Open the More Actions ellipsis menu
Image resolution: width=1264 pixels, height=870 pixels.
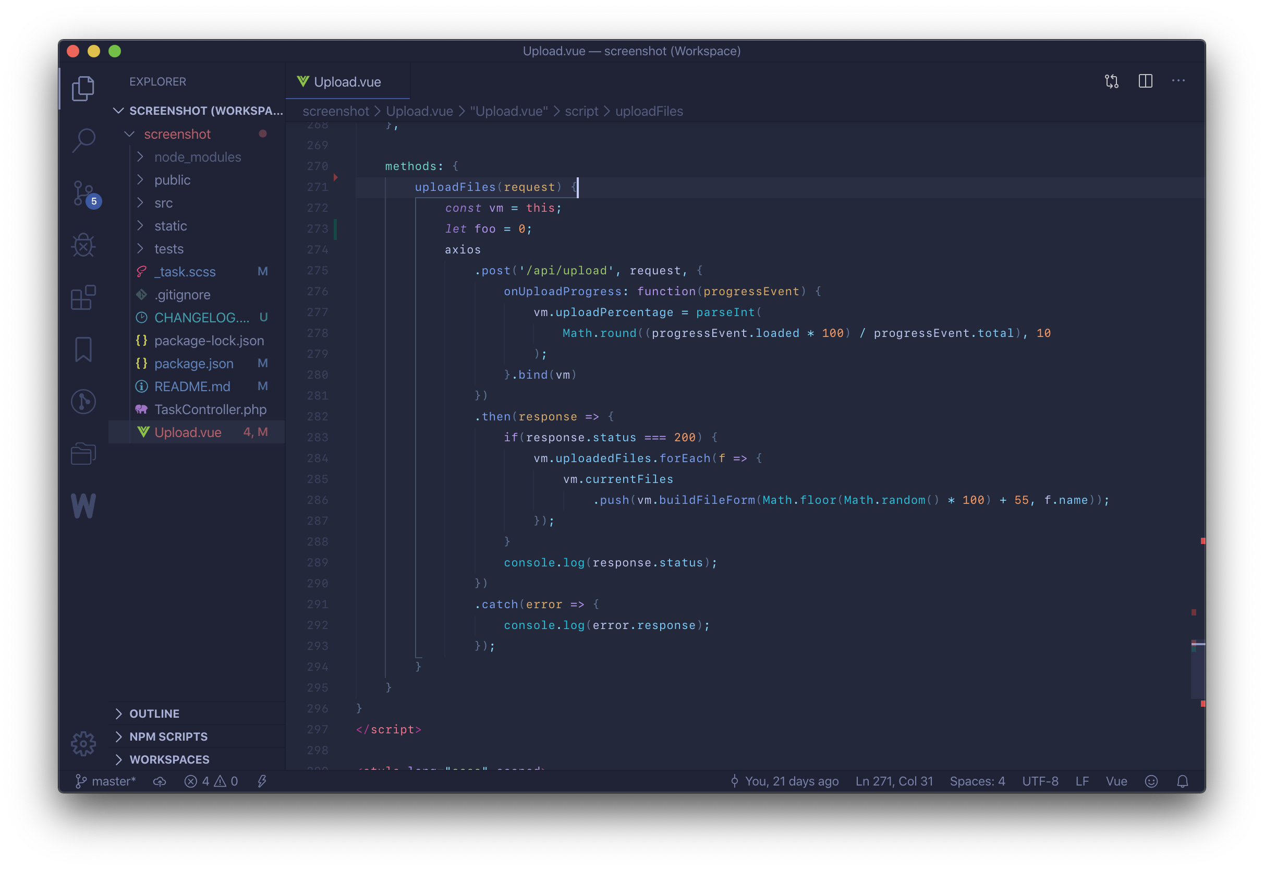(x=1178, y=81)
